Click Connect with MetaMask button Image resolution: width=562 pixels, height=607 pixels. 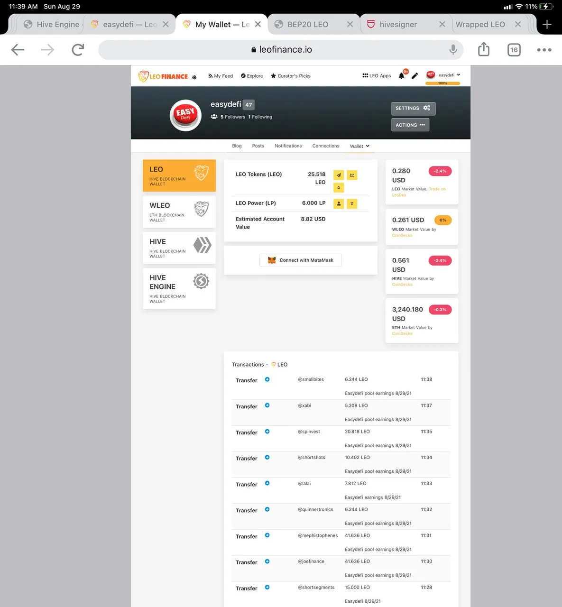[x=301, y=260]
